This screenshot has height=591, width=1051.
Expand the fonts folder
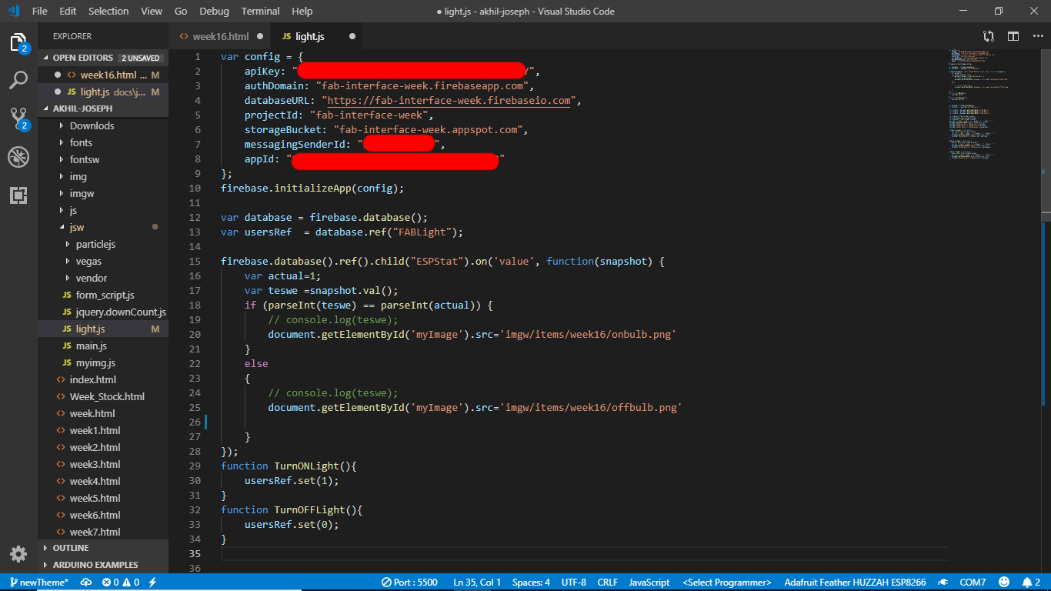103,142
